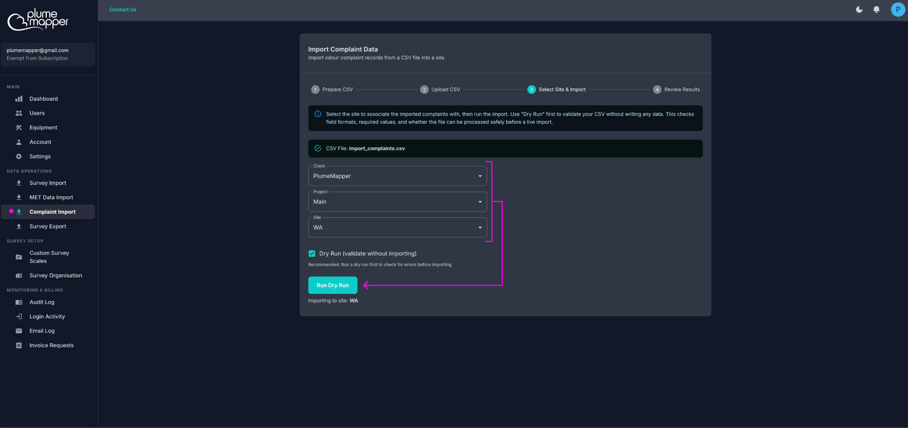Click the Settings gear icon
Screen dimensions: 908x428
pos(19,156)
